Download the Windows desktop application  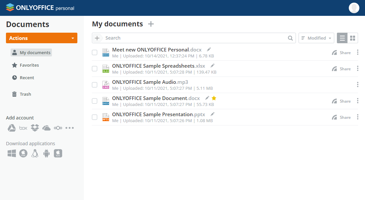[12, 153]
